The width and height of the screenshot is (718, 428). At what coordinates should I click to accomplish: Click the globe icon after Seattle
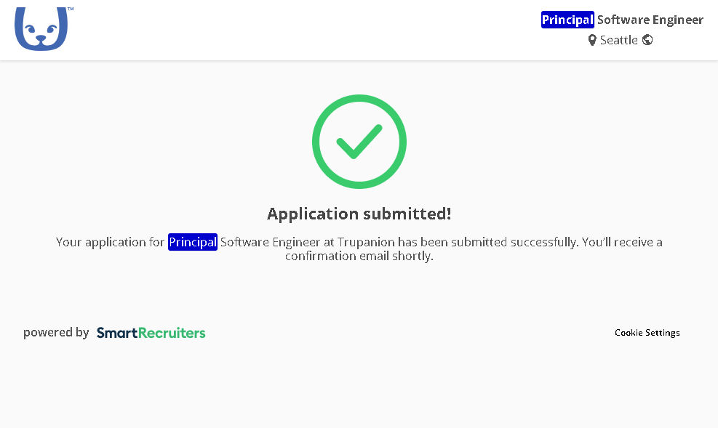pyautogui.click(x=647, y=40)
